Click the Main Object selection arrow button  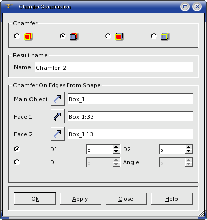57,99
